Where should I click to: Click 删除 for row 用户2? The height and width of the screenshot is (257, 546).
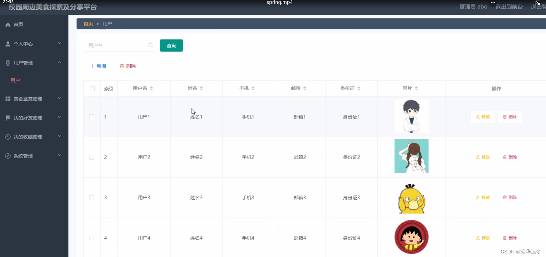click(x=510, y=157)
